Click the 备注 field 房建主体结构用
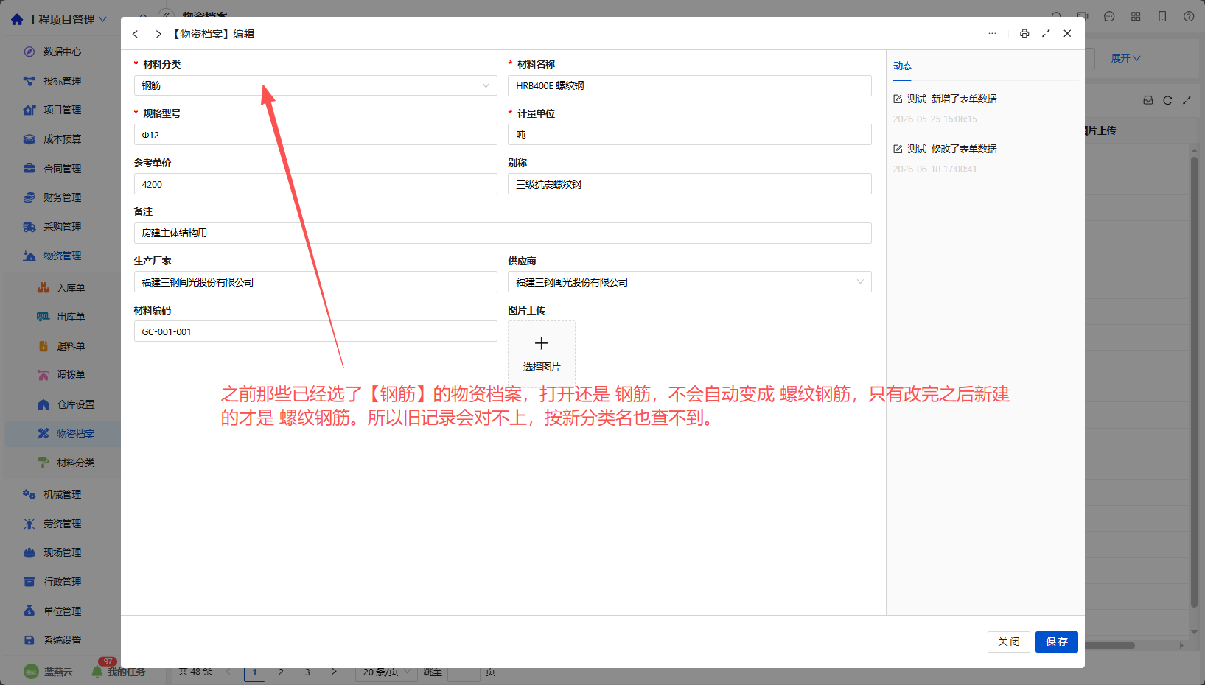The width and height of the screenshot is (1205, 685). click(x=503, y=233)
